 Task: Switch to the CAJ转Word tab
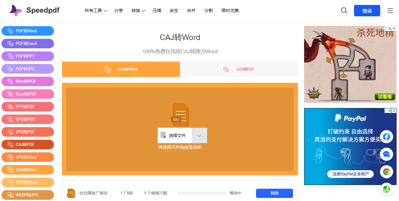tap(121, 69)
